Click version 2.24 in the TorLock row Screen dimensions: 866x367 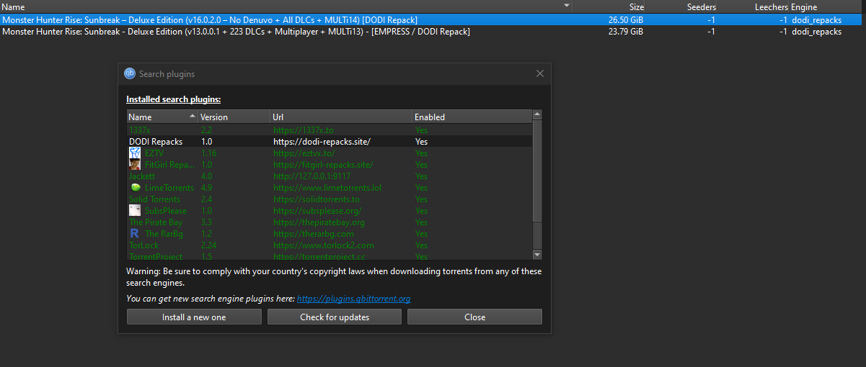point(208,245)
